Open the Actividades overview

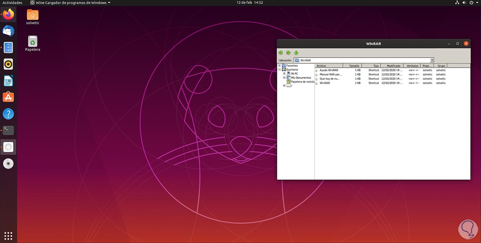point(12,3)
